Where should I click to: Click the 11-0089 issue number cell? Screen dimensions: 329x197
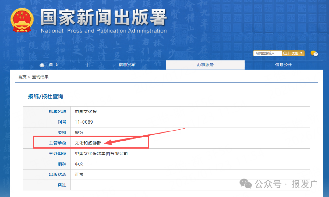(x=84, y=122)
